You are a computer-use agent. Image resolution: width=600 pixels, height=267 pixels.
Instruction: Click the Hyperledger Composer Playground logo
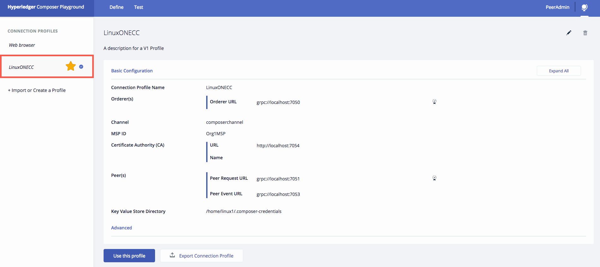(46, 7)
